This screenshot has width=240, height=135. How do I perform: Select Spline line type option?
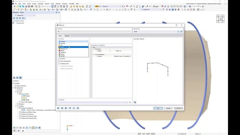pos(73,54)
